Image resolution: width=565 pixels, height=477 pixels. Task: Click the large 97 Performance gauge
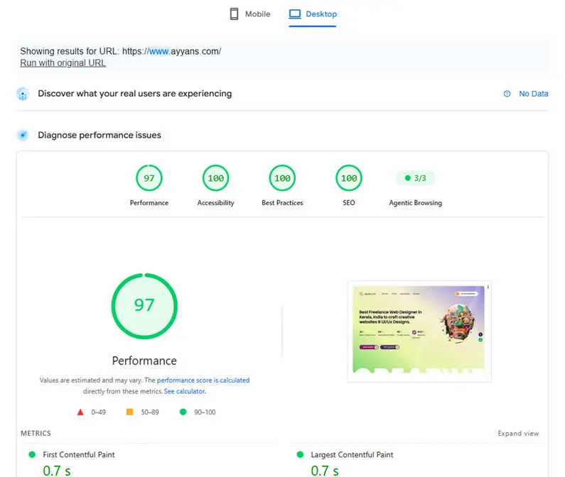pos(144,306)
